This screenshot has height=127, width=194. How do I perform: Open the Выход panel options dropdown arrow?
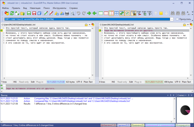tap(168, 95)
